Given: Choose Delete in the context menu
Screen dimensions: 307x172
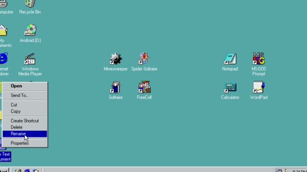Looking at the screenshot, I should 25,128.
